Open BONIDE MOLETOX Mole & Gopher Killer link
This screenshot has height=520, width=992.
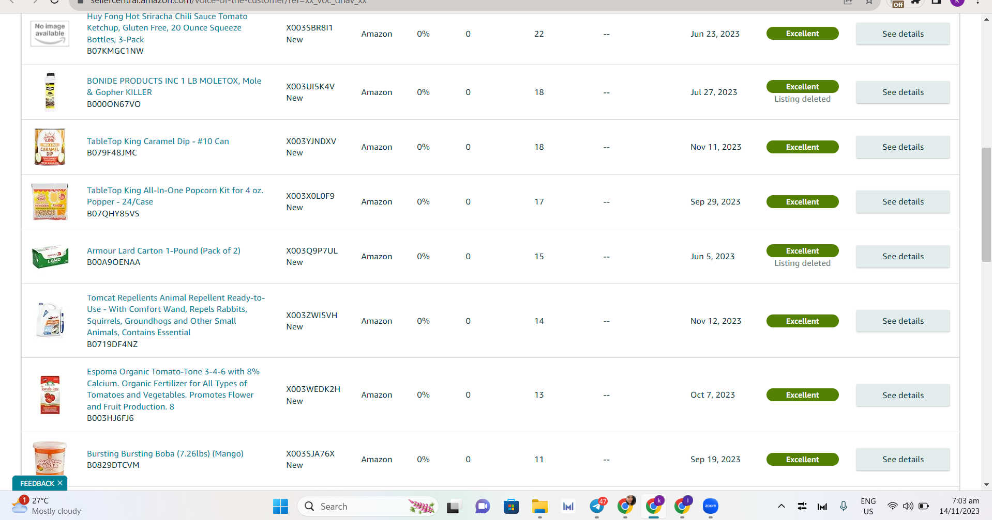(x=174, y=87)
